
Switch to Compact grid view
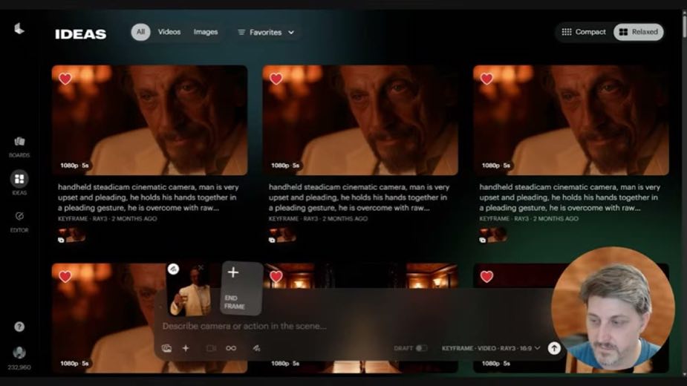tap(584, 32)
